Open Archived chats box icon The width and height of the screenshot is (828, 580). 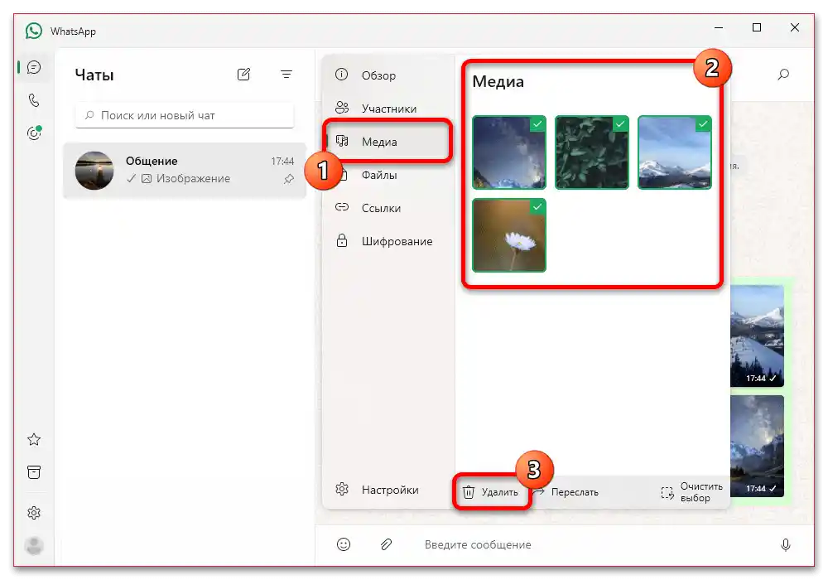pyautogui.click(x=34, y=472)
